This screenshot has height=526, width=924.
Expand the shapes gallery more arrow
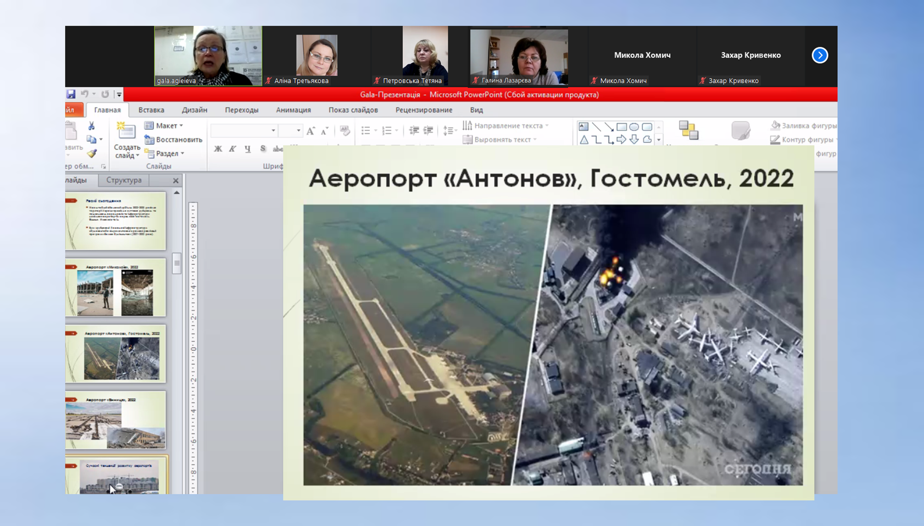pos(659,140)
